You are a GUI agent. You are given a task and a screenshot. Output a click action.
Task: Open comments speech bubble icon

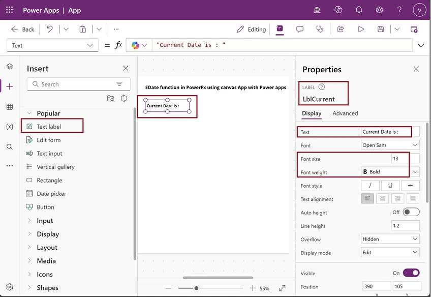[300, 29]
